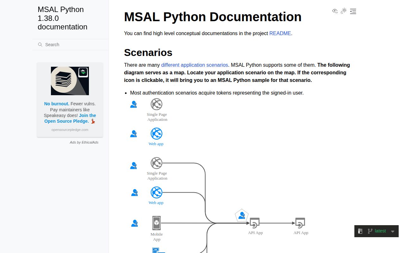Follow Join the Open Source Pledge link
This screenshot has height=253, width=405.
70,118
